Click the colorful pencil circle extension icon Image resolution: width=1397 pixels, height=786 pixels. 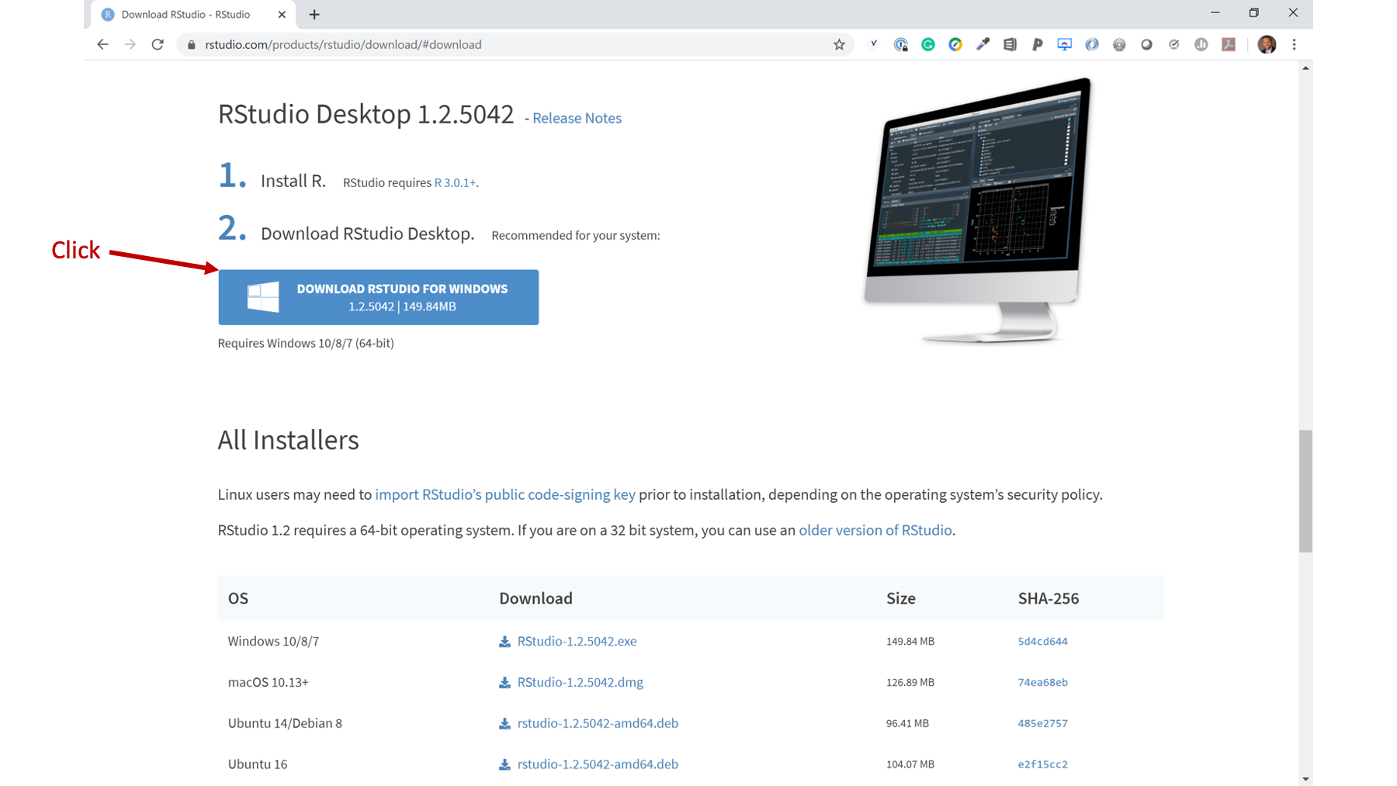point(955,45)
